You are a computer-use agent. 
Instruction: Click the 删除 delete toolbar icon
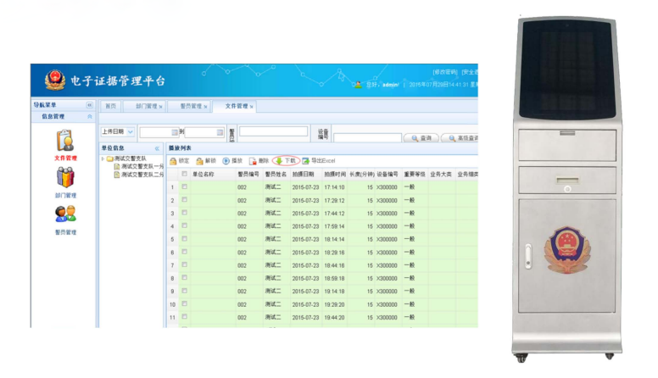pos(253,161)
